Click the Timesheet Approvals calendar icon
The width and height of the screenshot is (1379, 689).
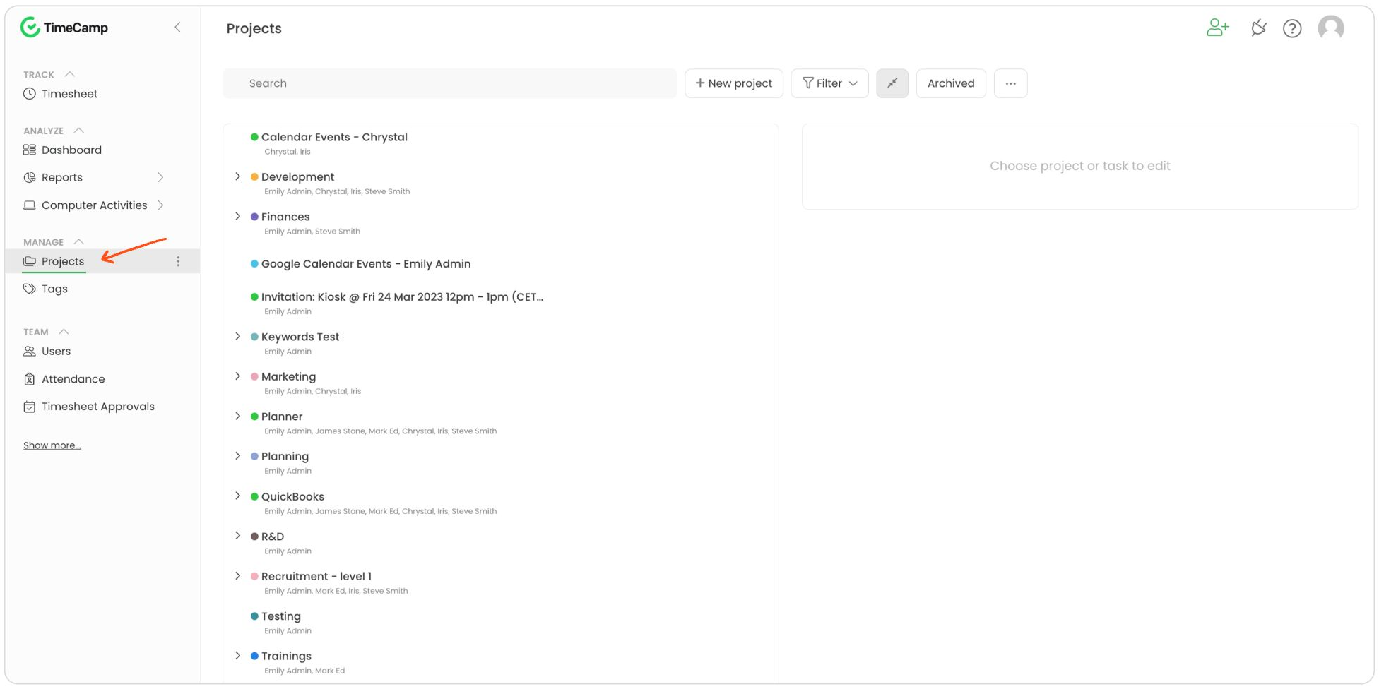[x=30, y=407]
